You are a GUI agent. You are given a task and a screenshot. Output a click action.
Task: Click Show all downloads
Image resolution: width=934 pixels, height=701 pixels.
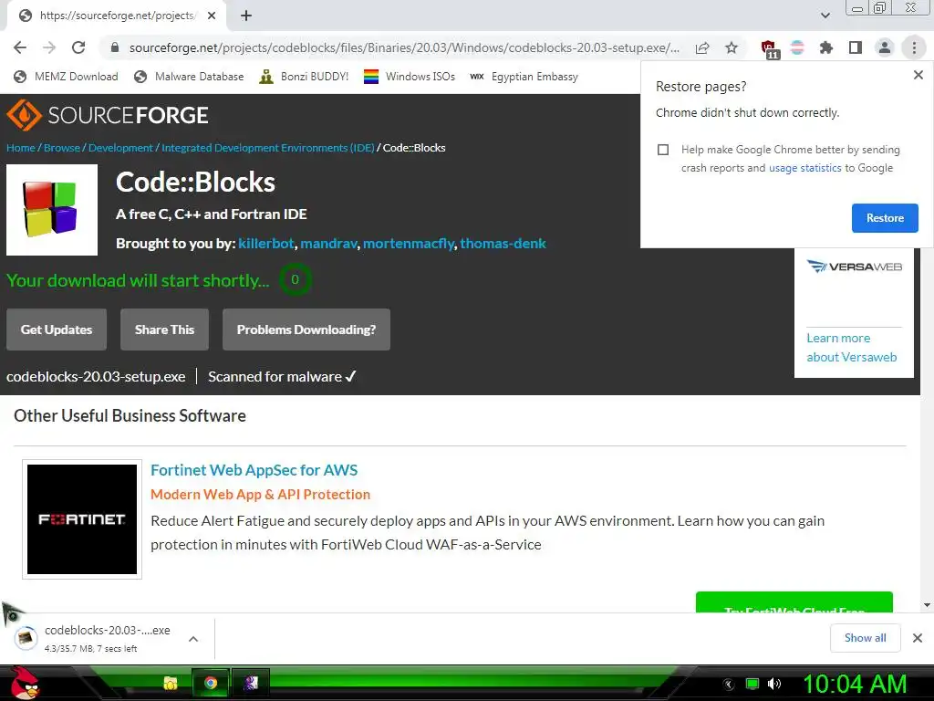click(865, 638)
